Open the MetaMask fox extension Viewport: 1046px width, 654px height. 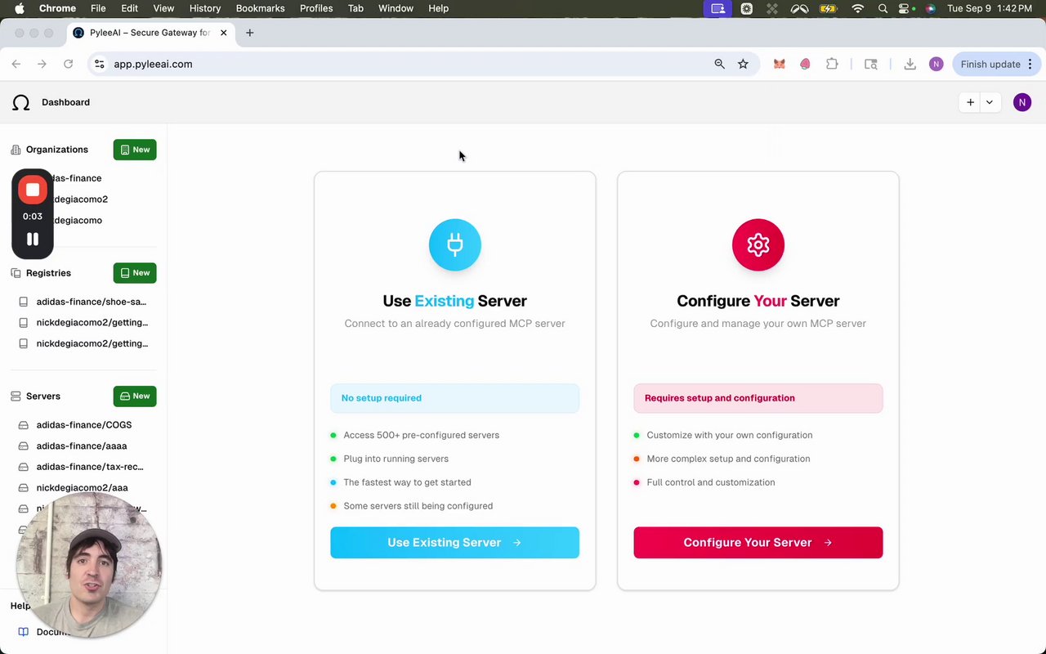(780, 64)
